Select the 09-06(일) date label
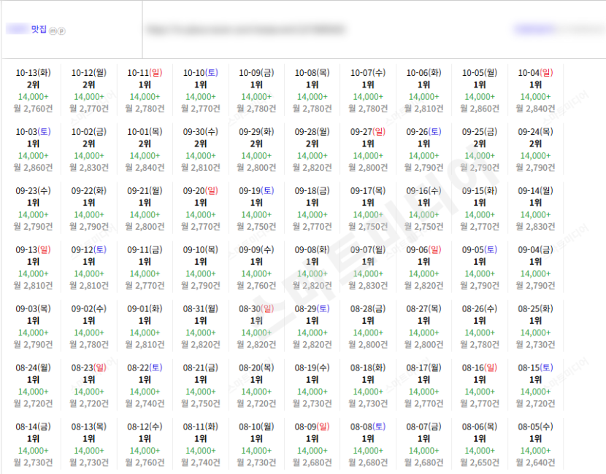The height and width of the screenshot is (474, 606). [424, 249]
